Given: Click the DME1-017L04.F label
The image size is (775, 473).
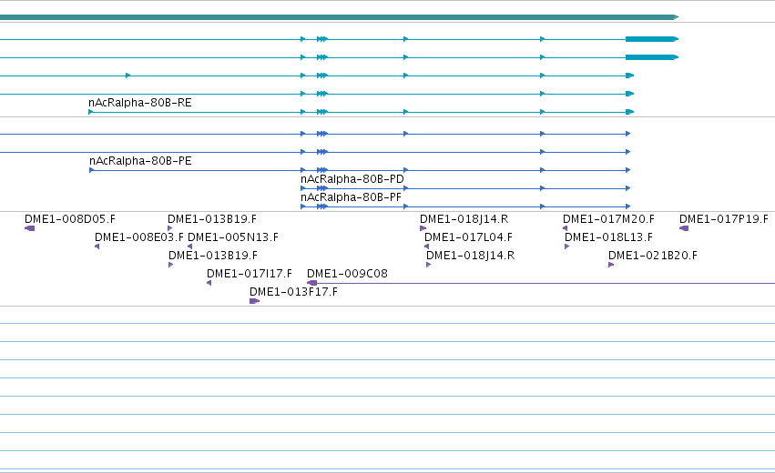Looking at the screenshot, I should tap(468, 237).
